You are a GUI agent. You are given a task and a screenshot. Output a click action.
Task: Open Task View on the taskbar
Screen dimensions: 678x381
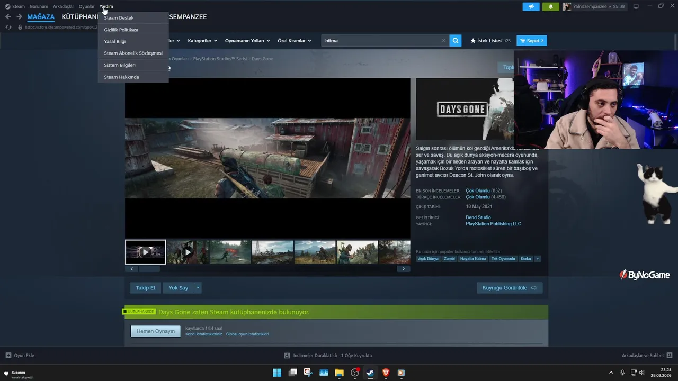(x=292, y=373)
